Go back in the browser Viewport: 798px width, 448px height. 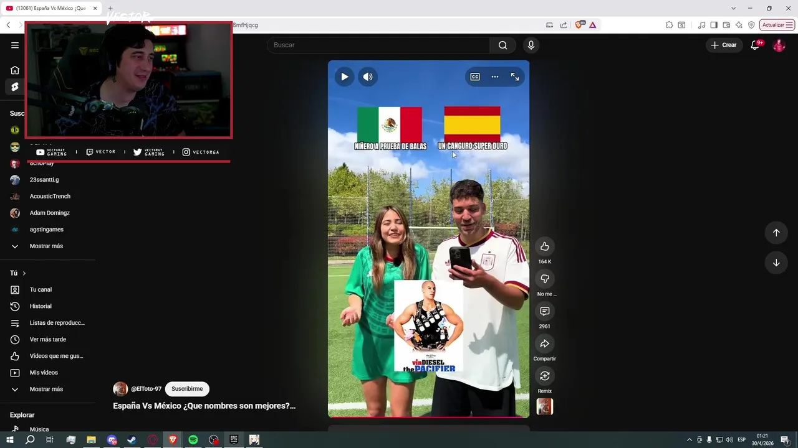[8, 25]
